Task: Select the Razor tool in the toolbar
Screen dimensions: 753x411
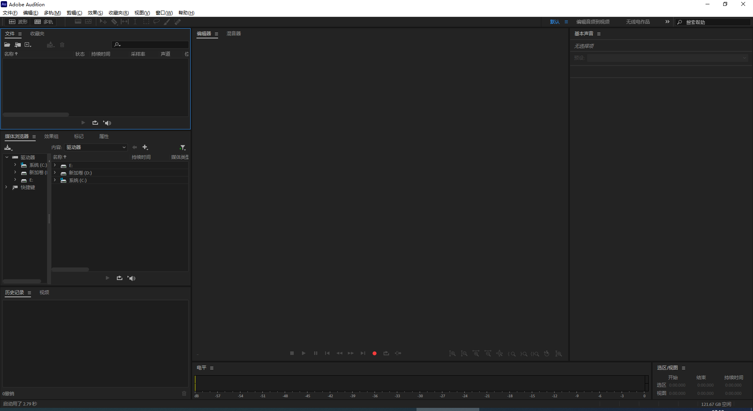Action: click(x=114, y=22)
